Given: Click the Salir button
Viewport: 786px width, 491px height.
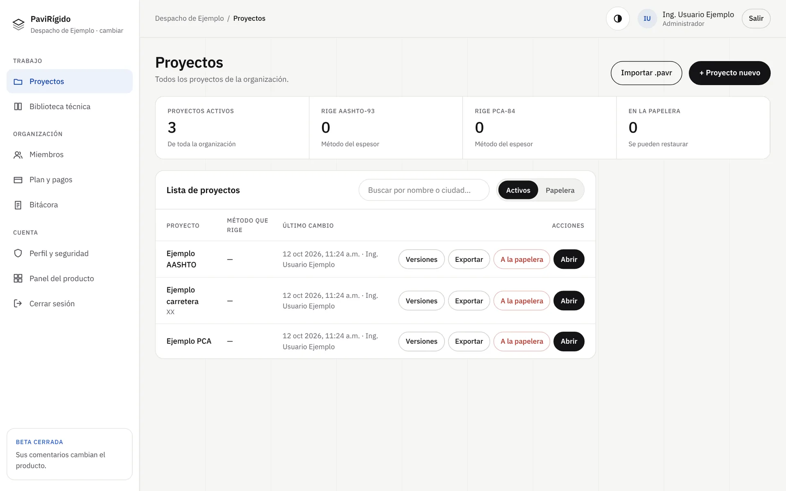Looking at the screenshot, I should click(756, 18).
